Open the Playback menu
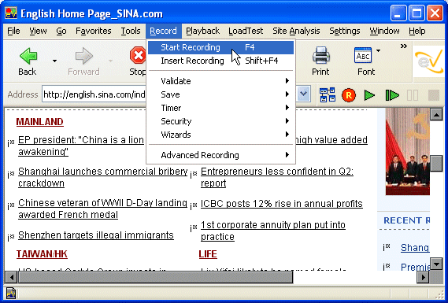 coord(202,31)
